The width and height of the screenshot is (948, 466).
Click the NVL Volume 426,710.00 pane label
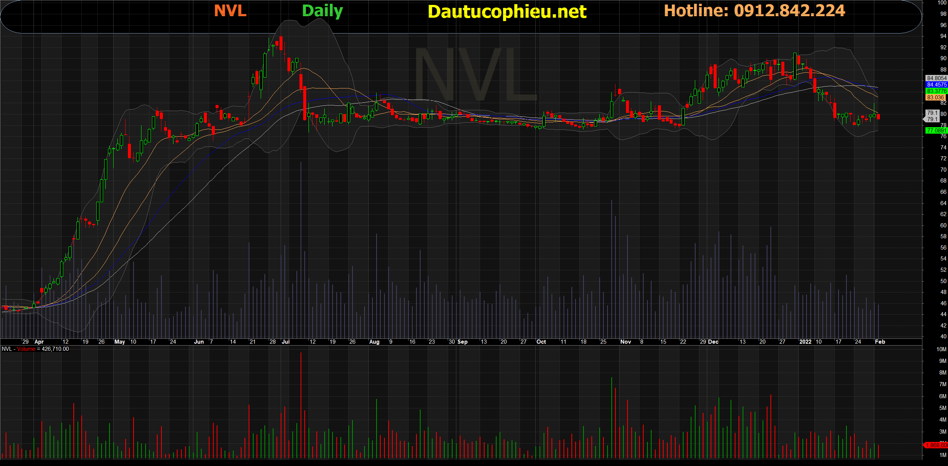click(35, 349)
